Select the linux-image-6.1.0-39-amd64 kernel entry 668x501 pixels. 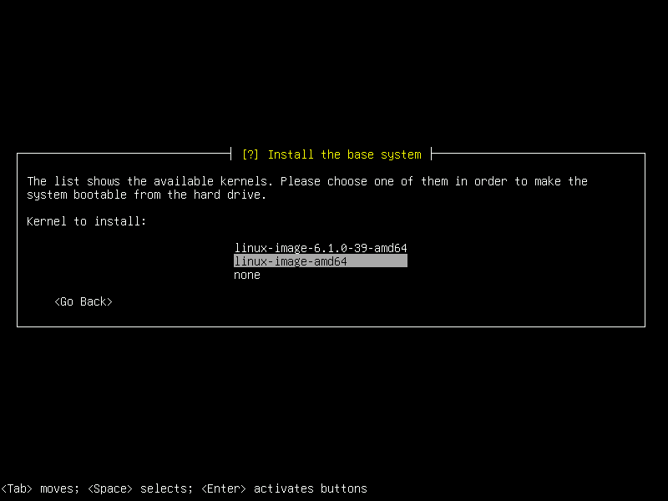pyautogui.click(x=321, y=247)
